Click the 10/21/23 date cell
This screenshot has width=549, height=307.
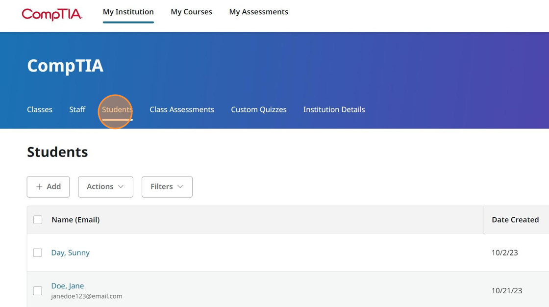[x=507, y=291]
